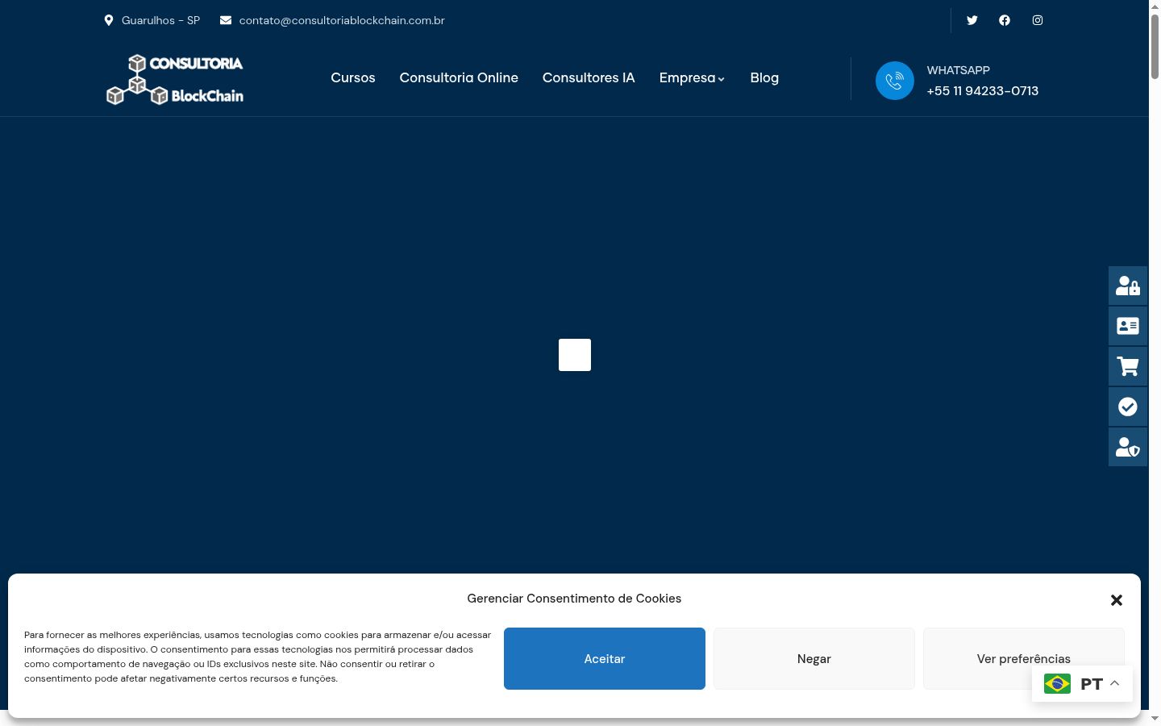Viewport: 1161px width, 726px height.
Task: Click the WHATSAPP label text
Action: [959, 70]
